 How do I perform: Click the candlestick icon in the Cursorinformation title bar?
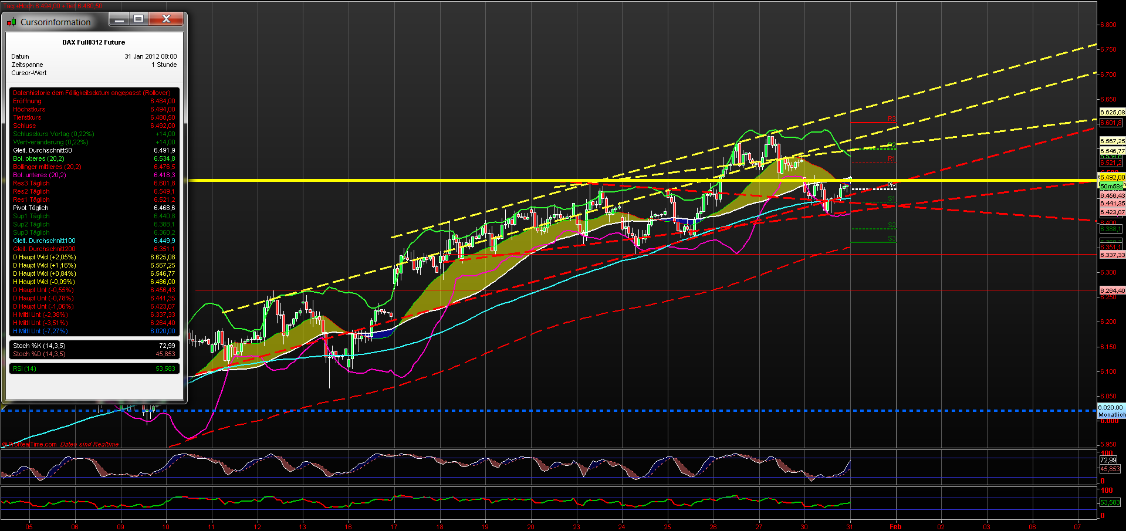click(x=11, y=21)
